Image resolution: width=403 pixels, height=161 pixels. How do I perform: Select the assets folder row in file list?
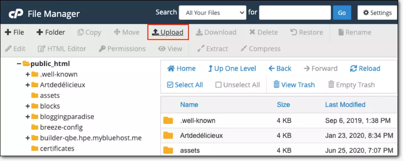(279, 150)
